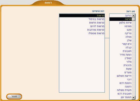Select קמפיין report type
The width and height of the screenshot is (140, 101).
coord(121,58)
